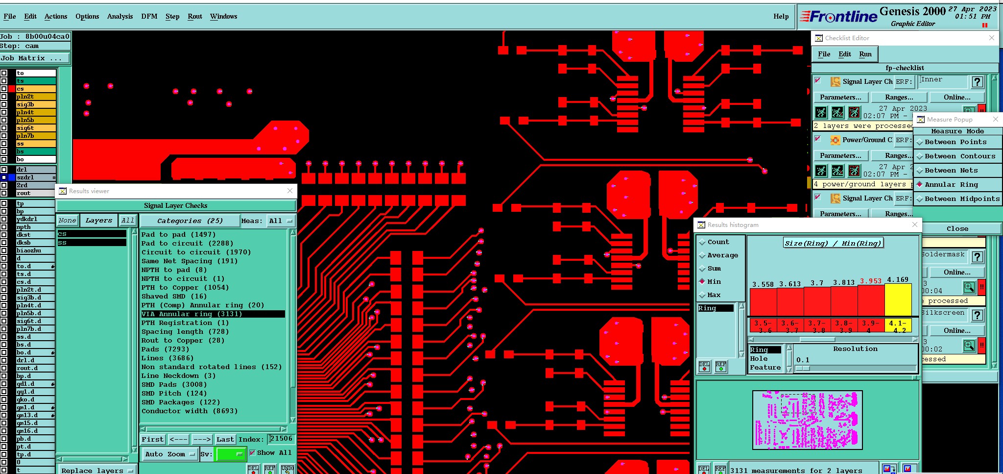This screenshot has height=474, width=1003.
Task: Click the REF icon in the Results viewer
Action: click(270, 469)
